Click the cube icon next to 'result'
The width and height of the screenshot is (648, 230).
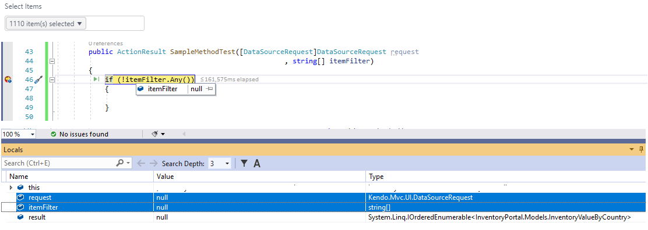point(20,217)
